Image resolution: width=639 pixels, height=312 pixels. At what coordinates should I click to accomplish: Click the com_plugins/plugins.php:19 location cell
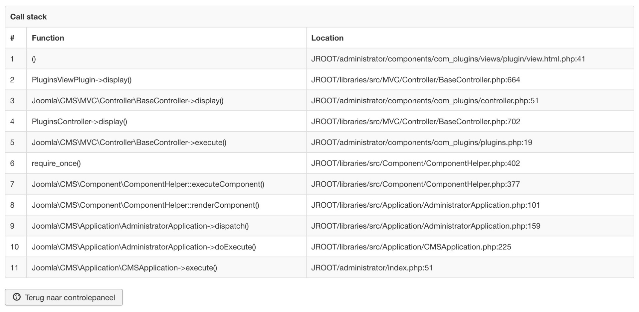422,143
